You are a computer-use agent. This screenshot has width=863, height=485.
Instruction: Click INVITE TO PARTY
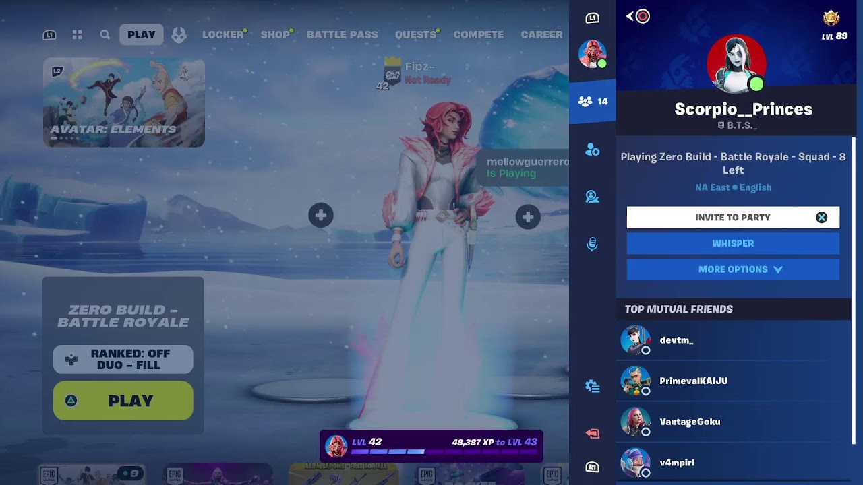point(733,218)
